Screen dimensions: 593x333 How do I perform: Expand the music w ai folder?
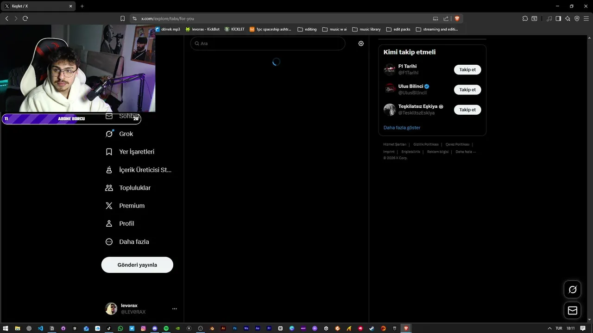pyautogui.click(x=334, y=29)
